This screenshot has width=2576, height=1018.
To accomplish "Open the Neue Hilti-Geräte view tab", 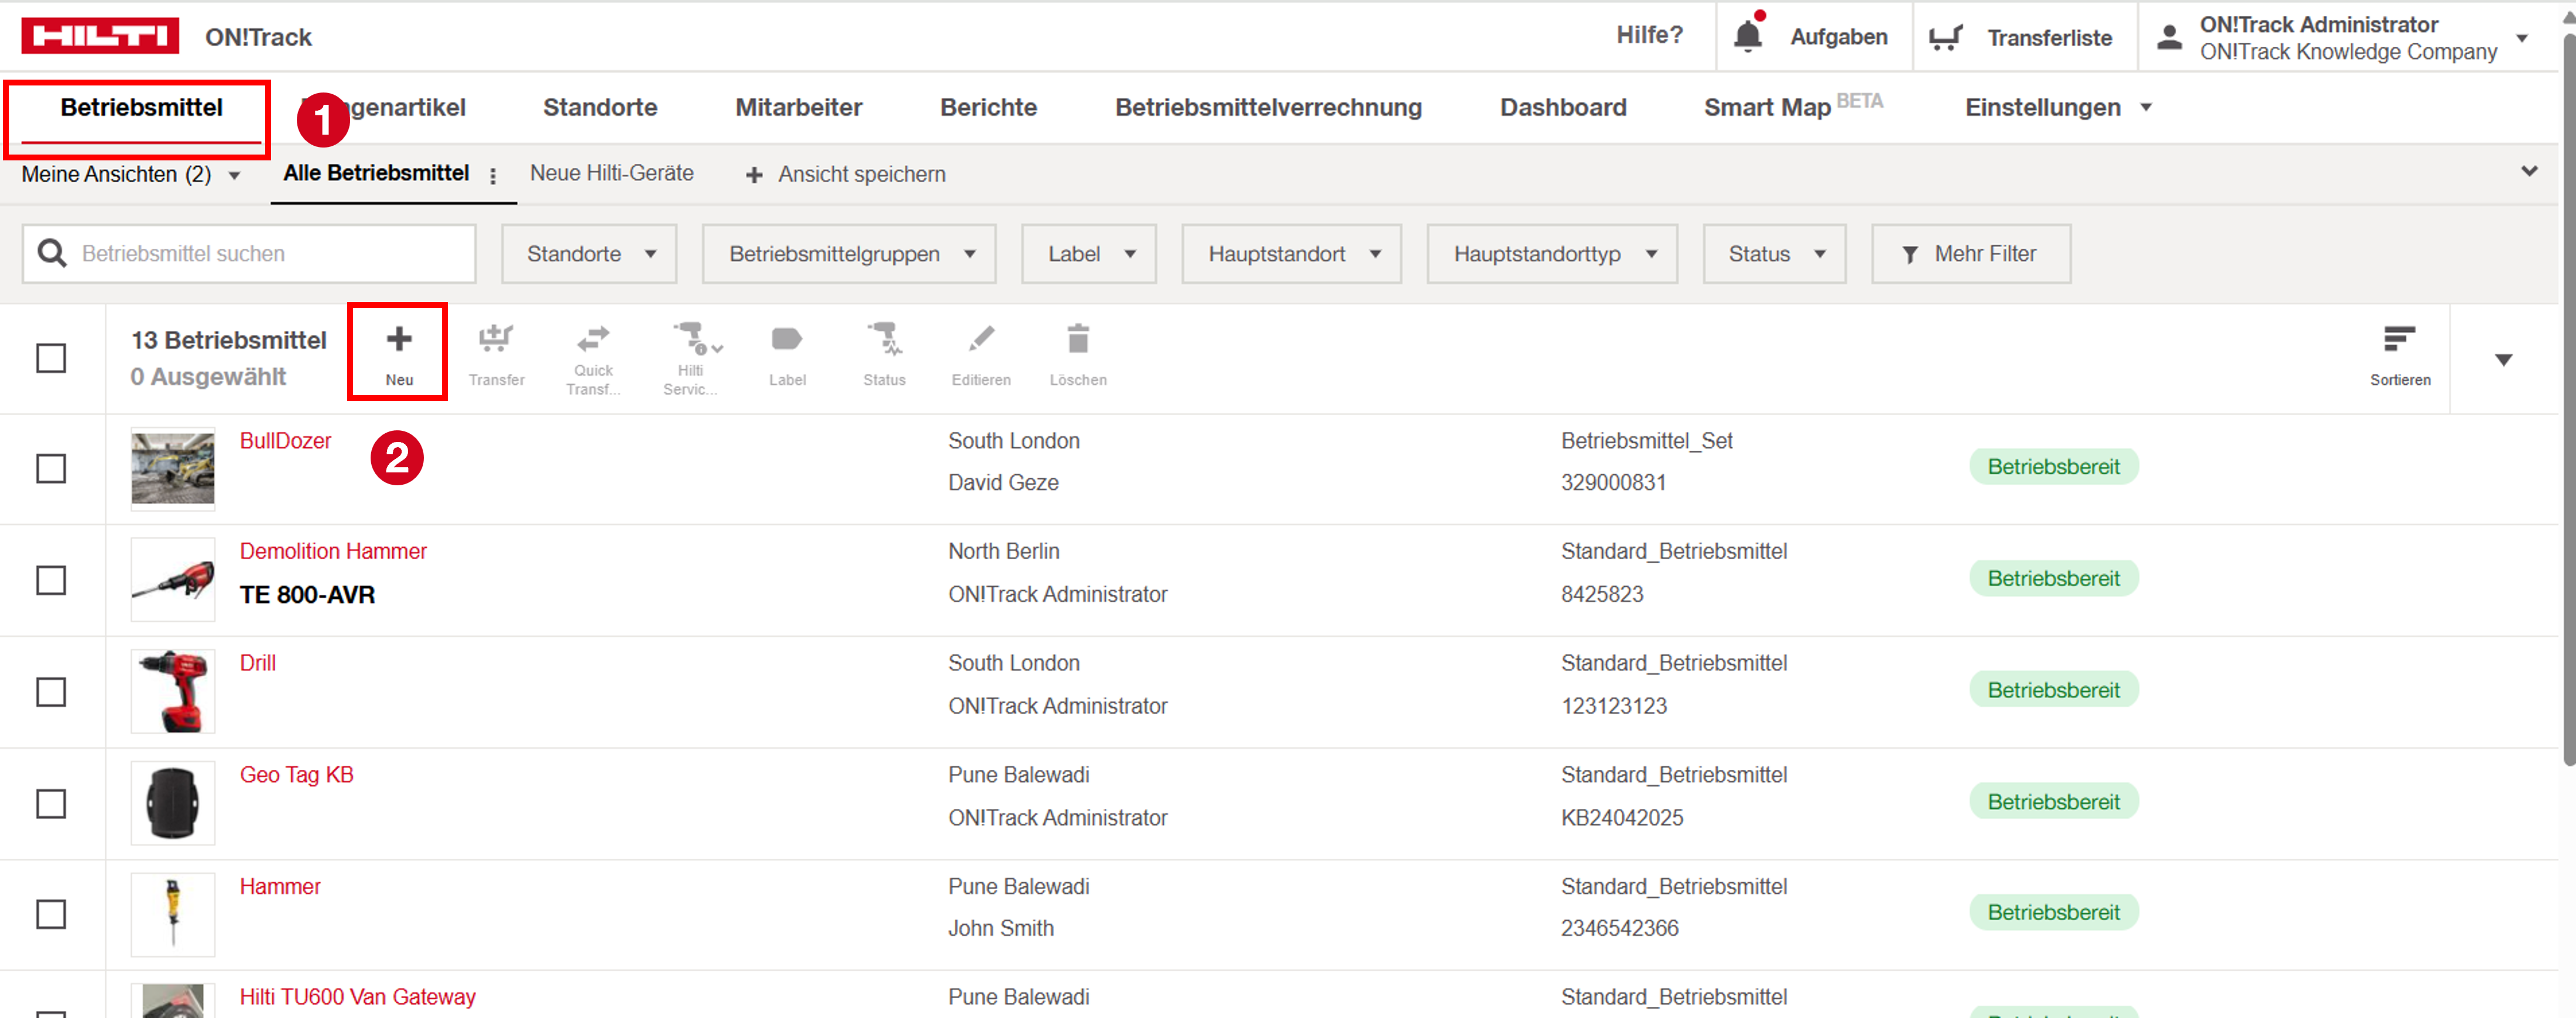I will [611, 173].
